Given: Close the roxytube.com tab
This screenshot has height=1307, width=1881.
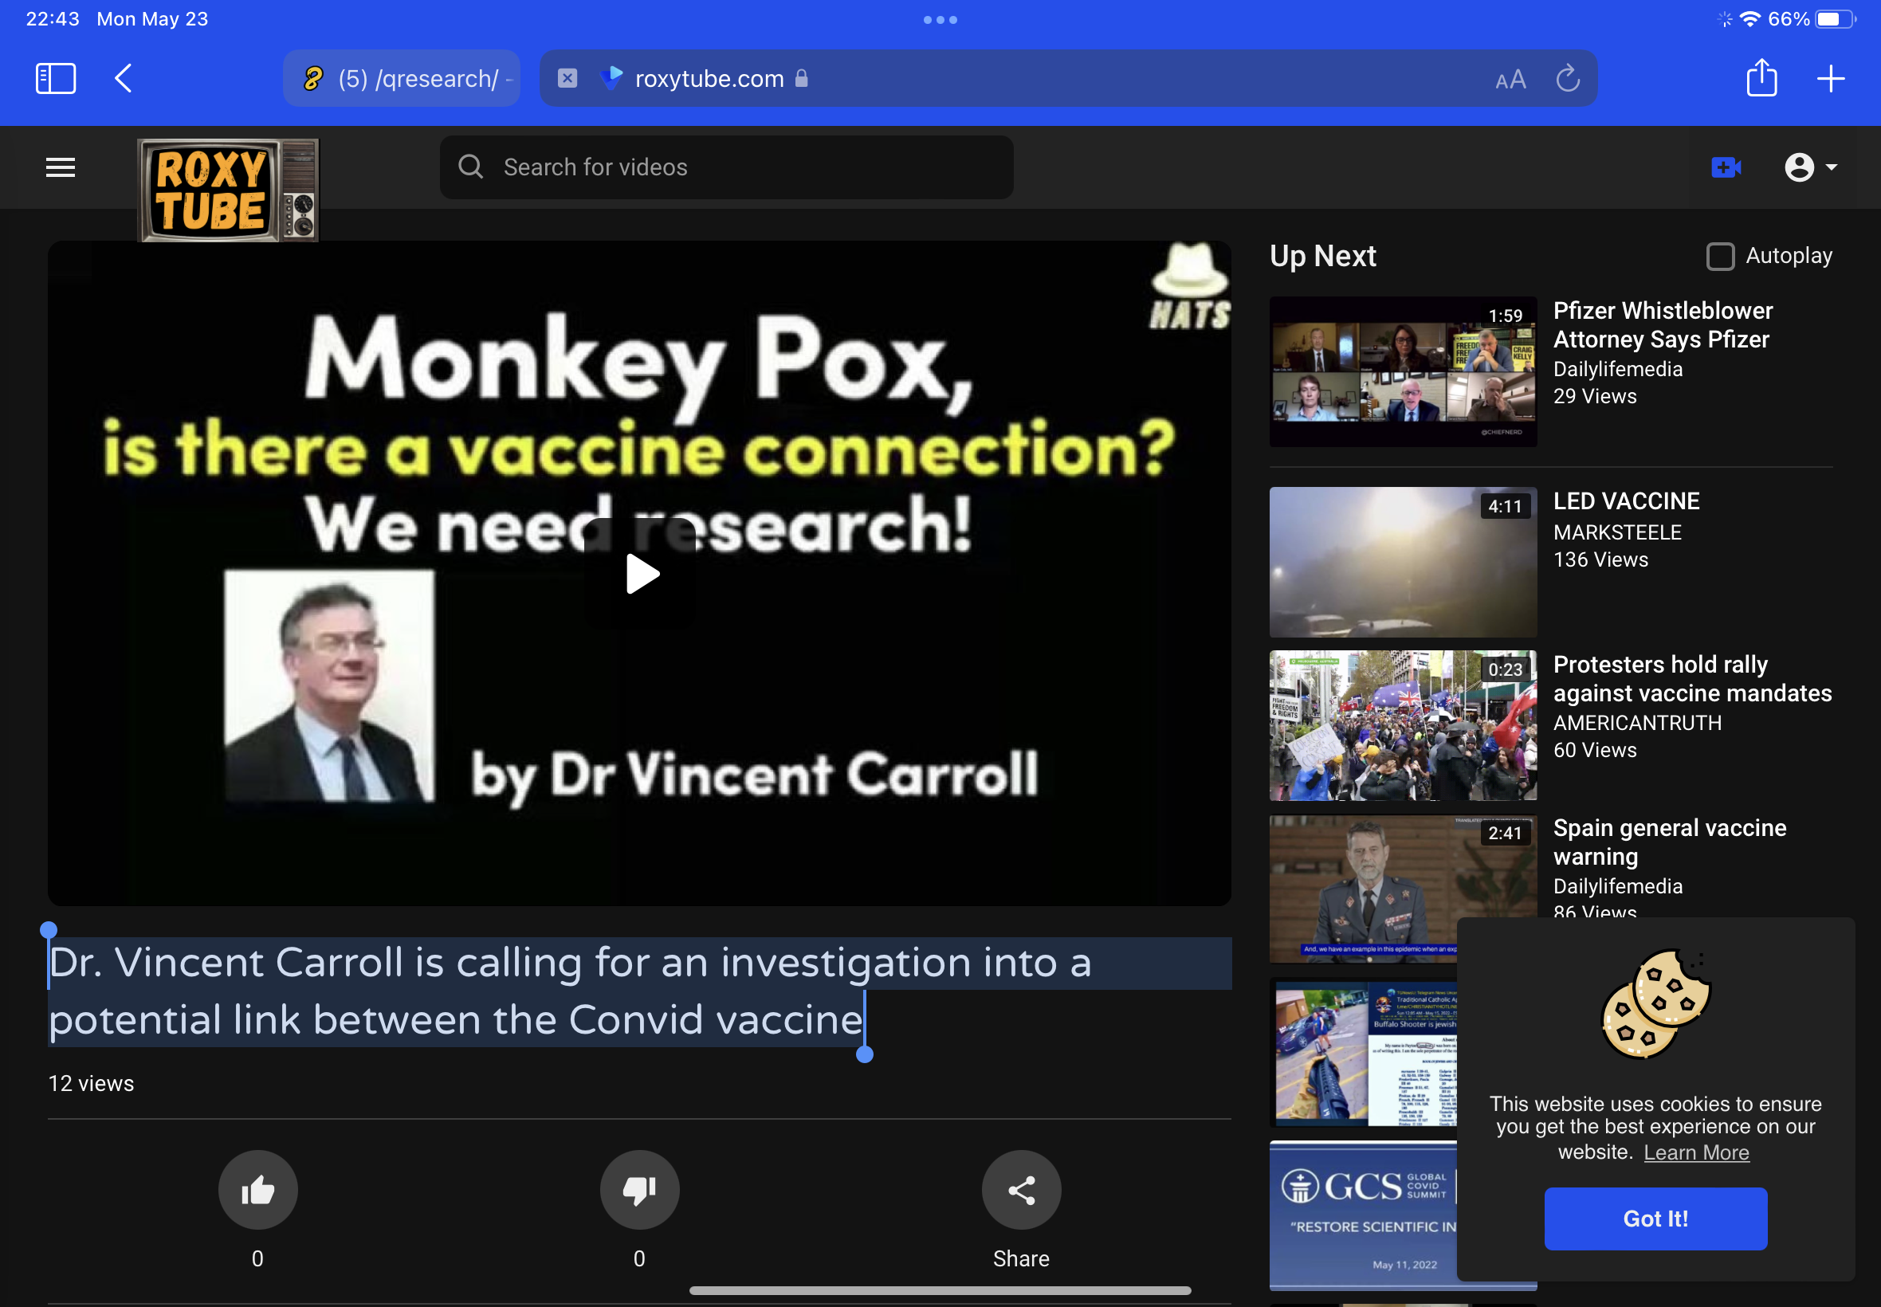Looking at the screenshot, I should tap(567, 79).
